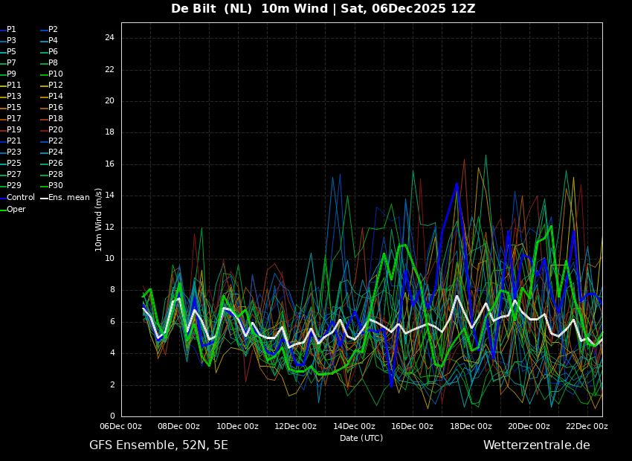Click the De Bilt 10m Wind chart title
Image resolution: width=632 pixels, height=461 pixels.
tap(323, 9)
